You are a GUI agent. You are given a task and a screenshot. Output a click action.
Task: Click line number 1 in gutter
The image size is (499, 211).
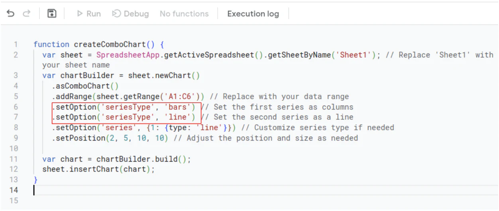(16, 44)
